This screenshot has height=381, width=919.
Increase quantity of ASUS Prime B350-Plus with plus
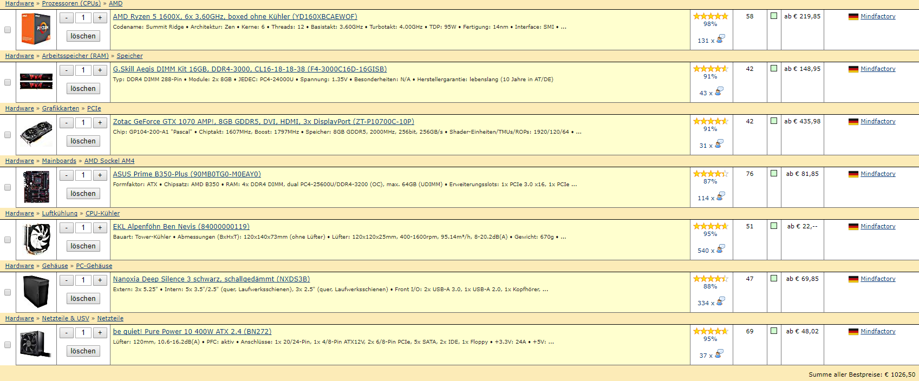(100, 175)
